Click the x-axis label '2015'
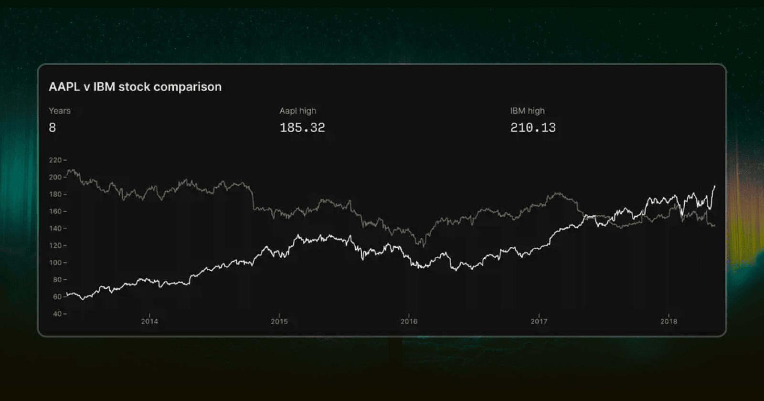This screenshot has height=401, width=764. coord(279,321)
